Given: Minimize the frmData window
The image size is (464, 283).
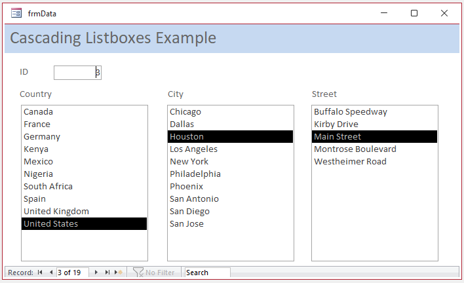Looking at the screenshot, I should [x=384, y=13].
